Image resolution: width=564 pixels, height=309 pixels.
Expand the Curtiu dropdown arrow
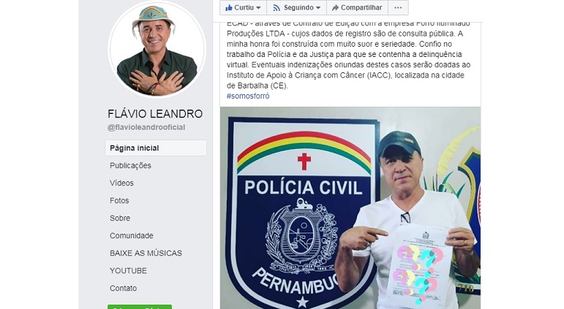click(x=258, y=8)
